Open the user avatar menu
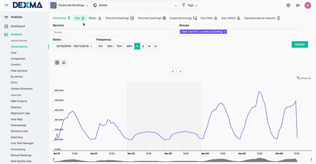Screen dimensions: 316x164 (x=308, y=5)
